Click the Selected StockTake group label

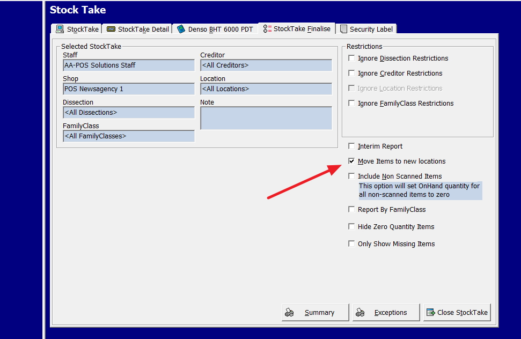click(91, 47)
